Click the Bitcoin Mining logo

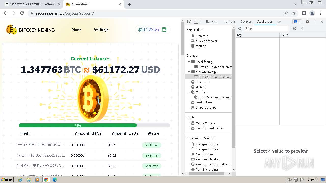(x=31, y=30)
